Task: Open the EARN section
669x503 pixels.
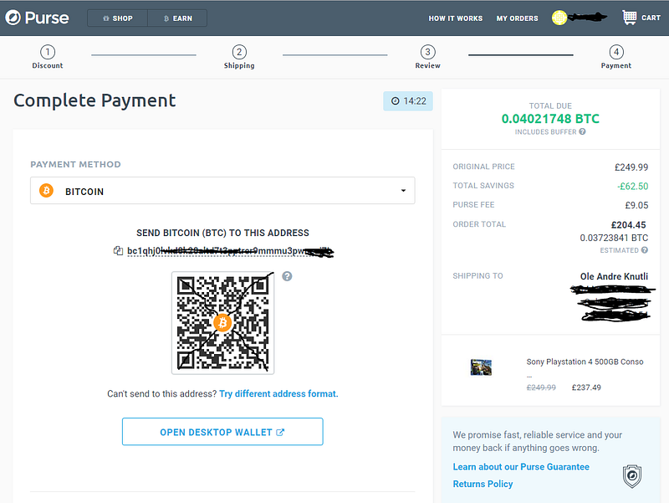Action: pos(177,18)
